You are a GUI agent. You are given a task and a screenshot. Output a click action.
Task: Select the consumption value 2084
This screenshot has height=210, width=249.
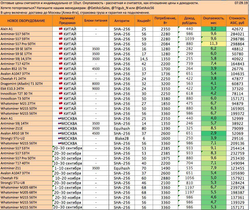point(166,44)
